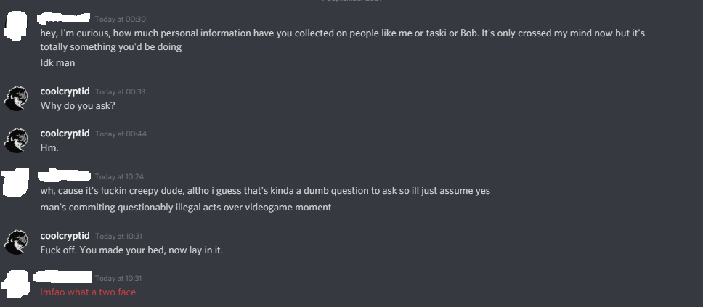The height and width of the screenshot is (307, 703).
Task: Click the redacted username at 10:24
Action: tap(65, 176)
